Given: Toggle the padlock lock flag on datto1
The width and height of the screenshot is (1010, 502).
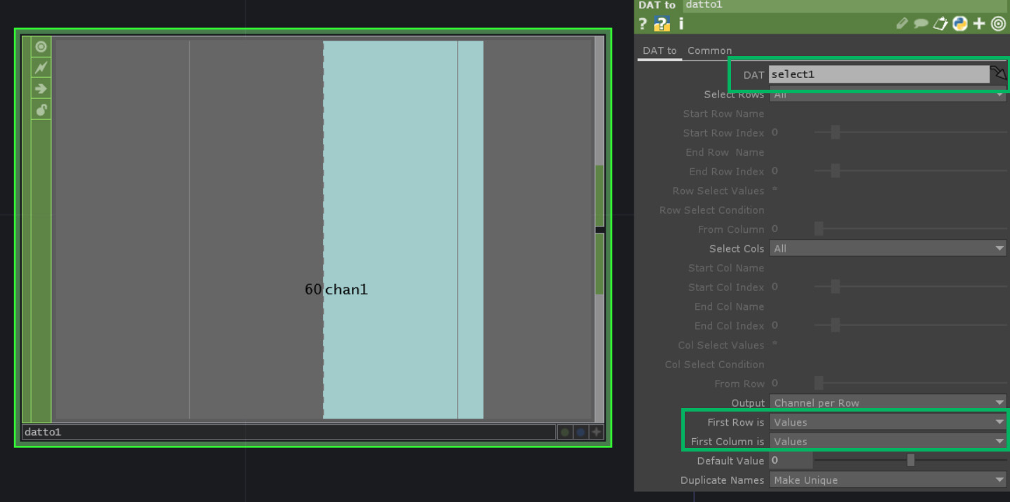Looking at the screenshot, I should 41,109.
